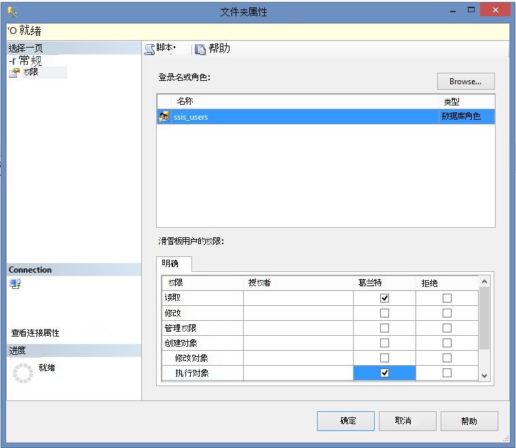Deny the 创建对象 permission checkbox
Screen dimensions: 516x448
pos(447,343)
